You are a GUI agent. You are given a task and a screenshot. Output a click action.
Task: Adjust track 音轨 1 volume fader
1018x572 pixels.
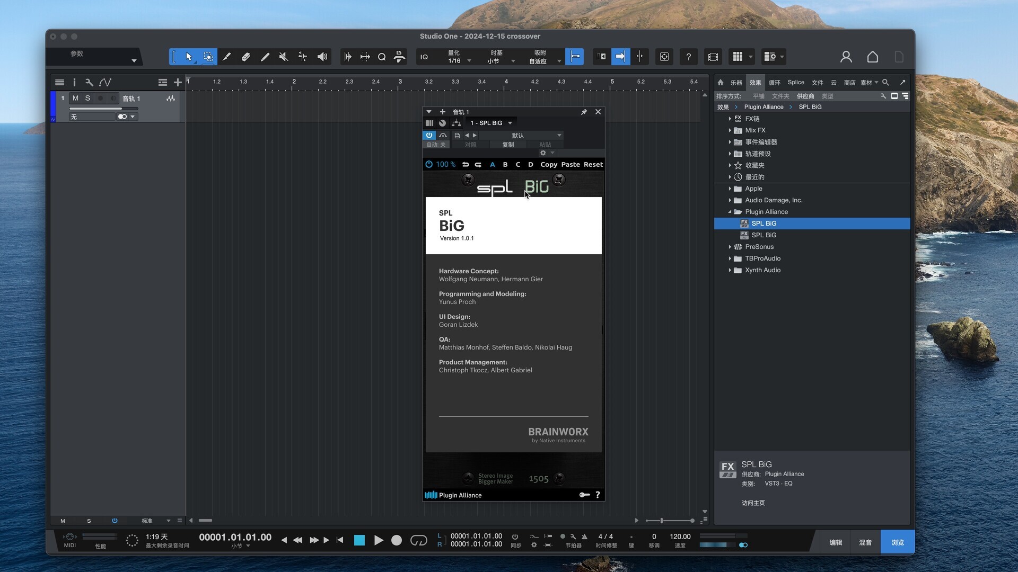(x=104, y=109)
